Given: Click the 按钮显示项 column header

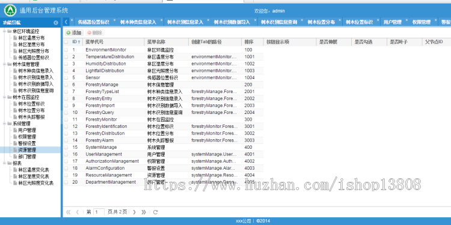Looking at the screenshot, I should 290,42.
